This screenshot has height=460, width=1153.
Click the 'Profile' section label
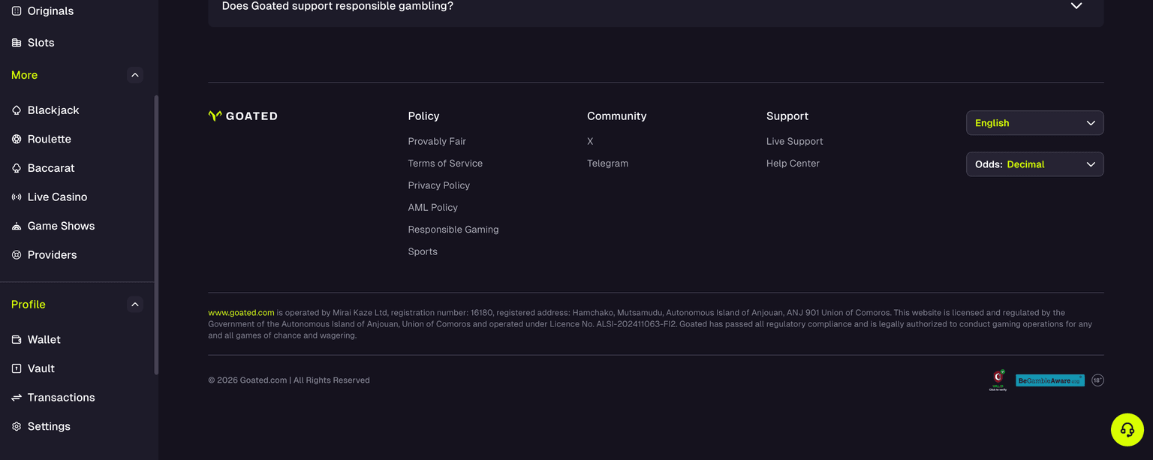click(x=28, y=305)
